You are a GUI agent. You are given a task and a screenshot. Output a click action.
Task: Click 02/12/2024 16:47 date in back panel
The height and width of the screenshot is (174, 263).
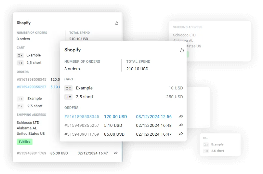coord(93,153)
